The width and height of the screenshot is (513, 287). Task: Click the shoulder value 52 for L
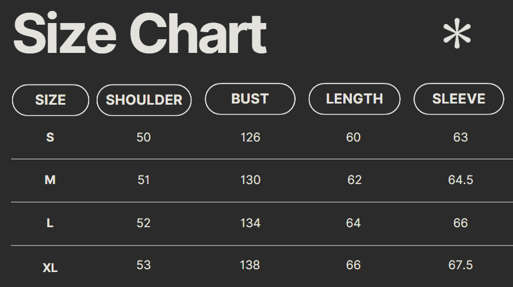point(144,223)
